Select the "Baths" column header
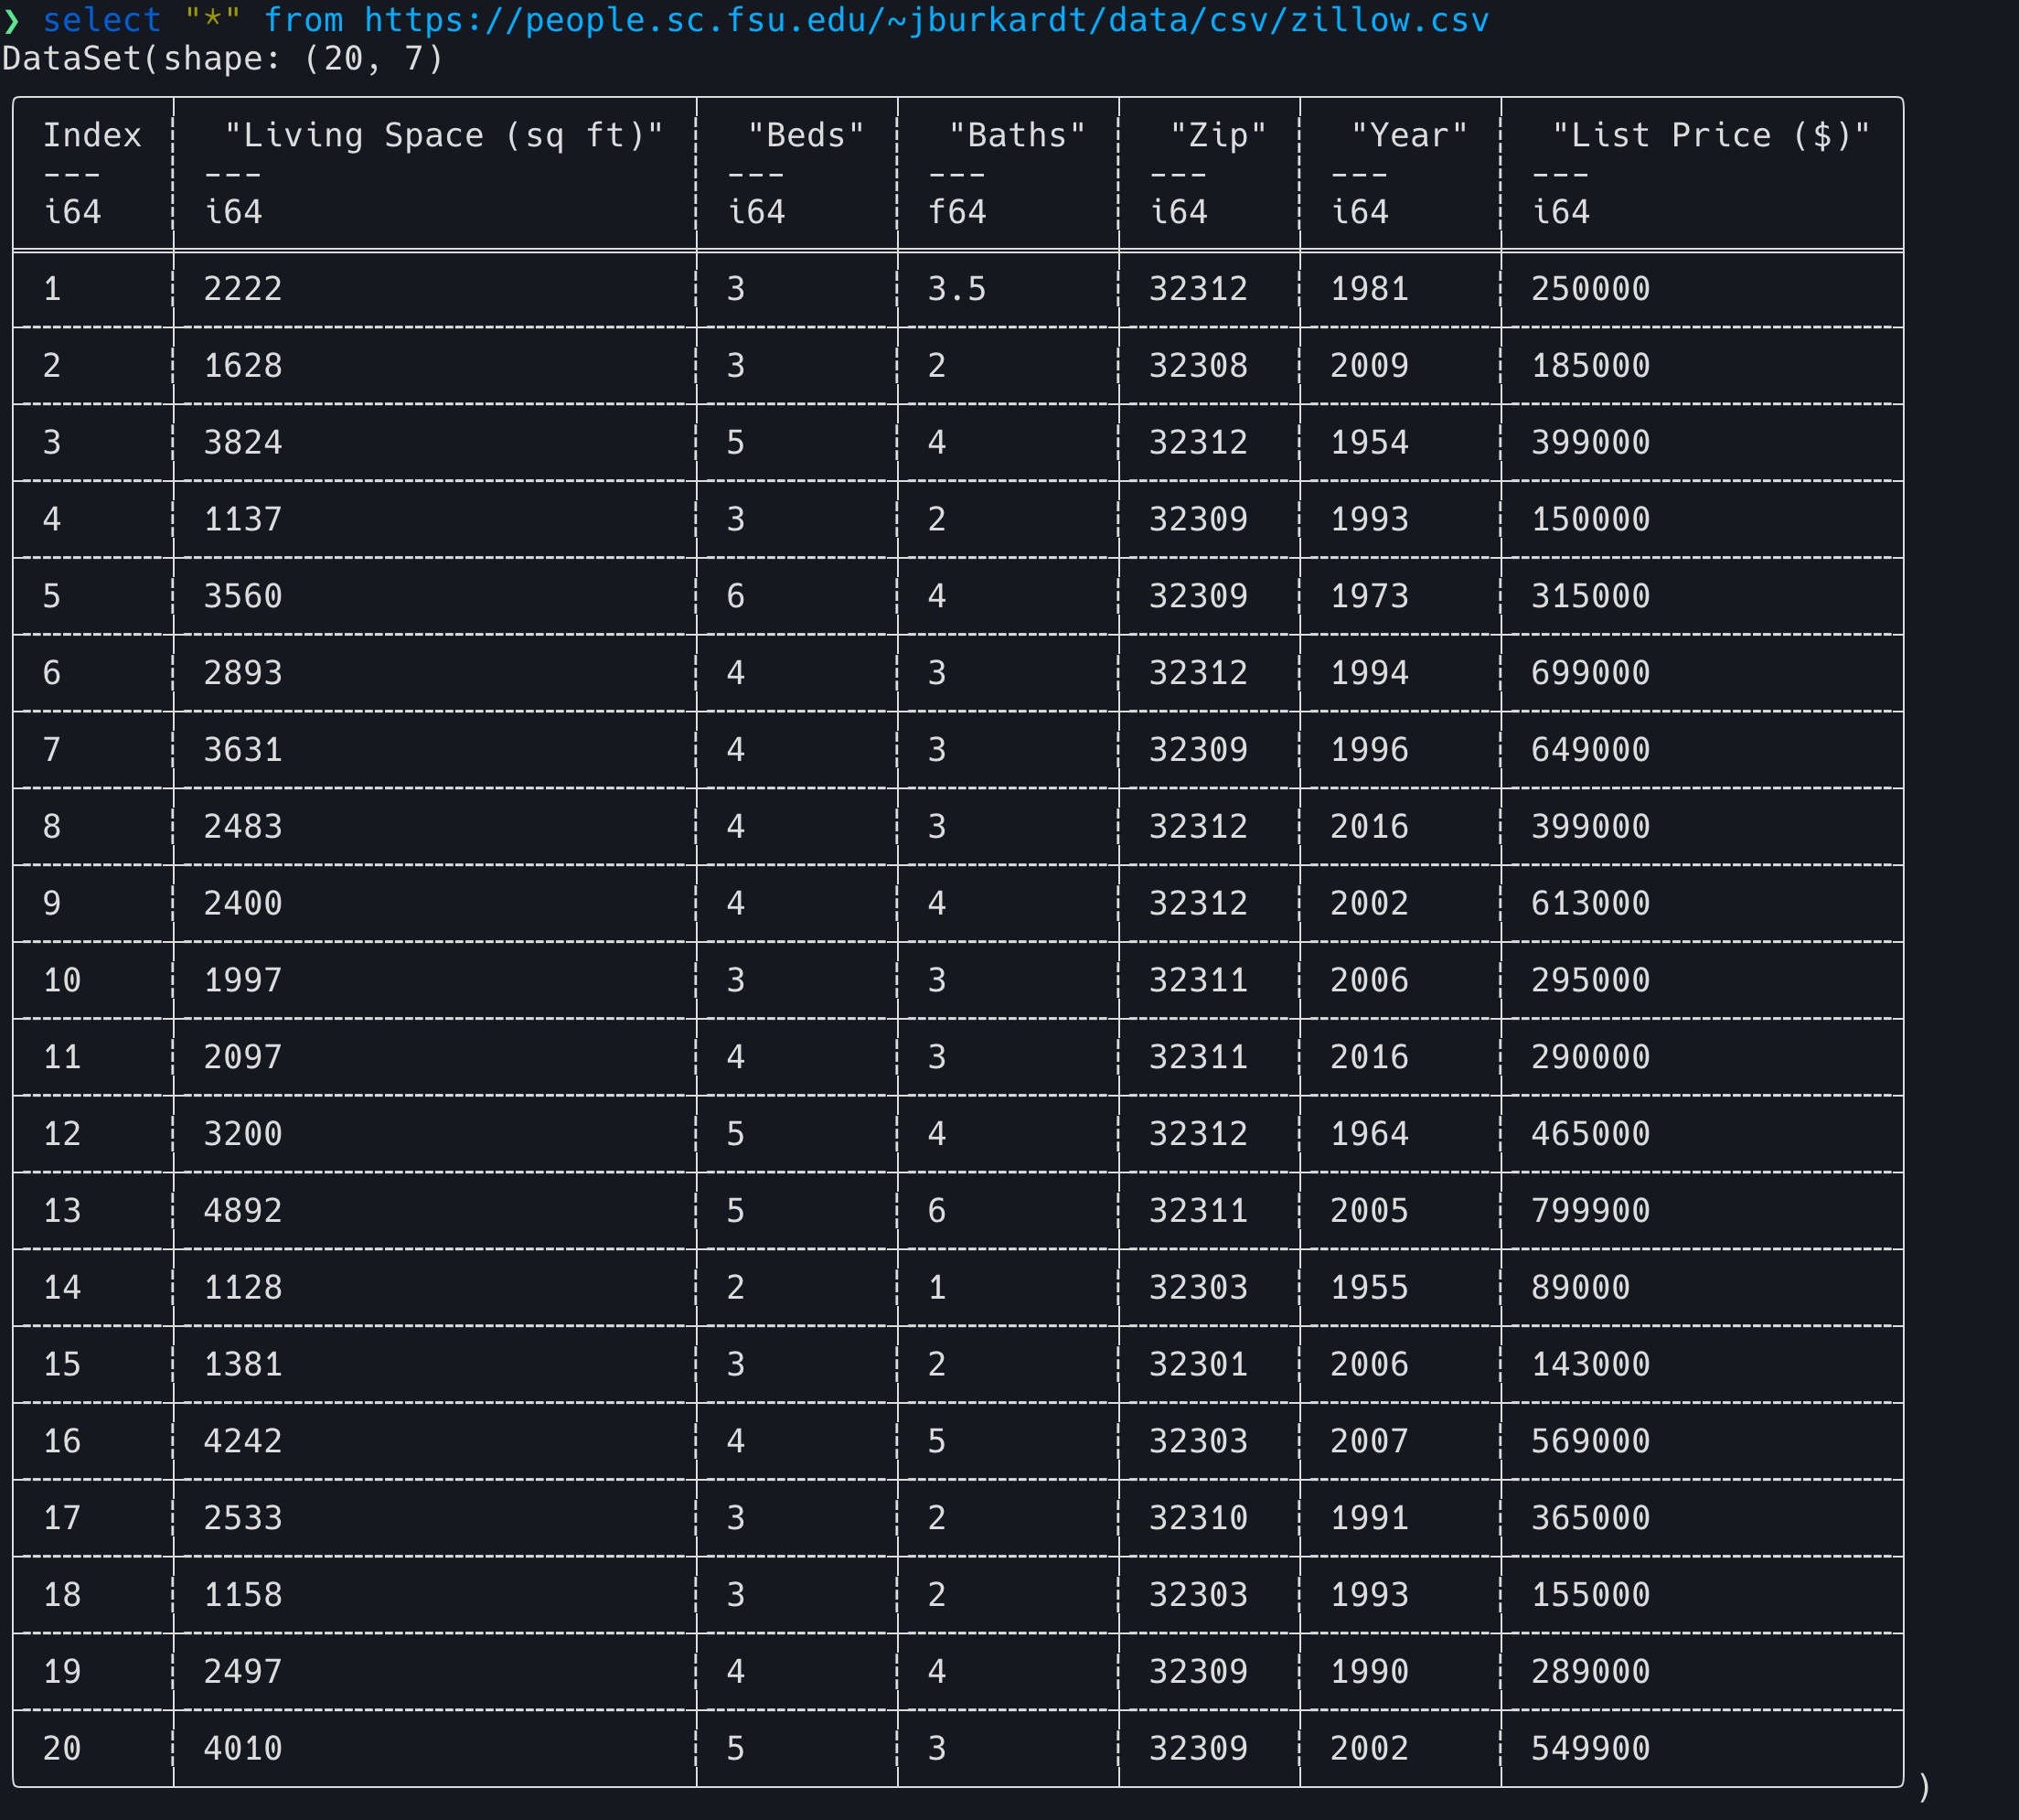 (x=1017, y=135)
